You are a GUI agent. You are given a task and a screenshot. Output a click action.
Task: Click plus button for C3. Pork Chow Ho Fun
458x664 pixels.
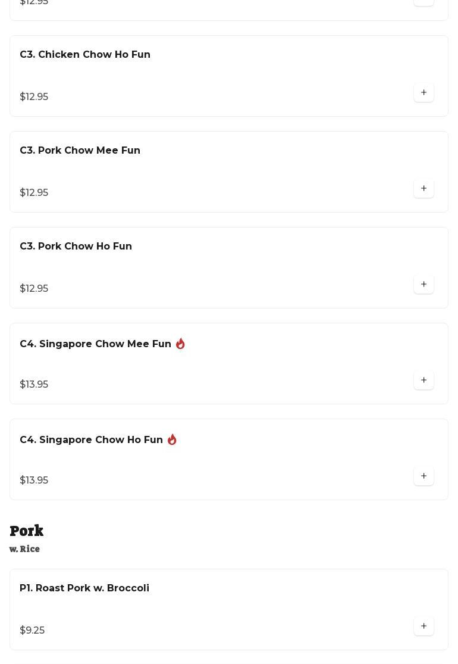click(x=424, y=285)
